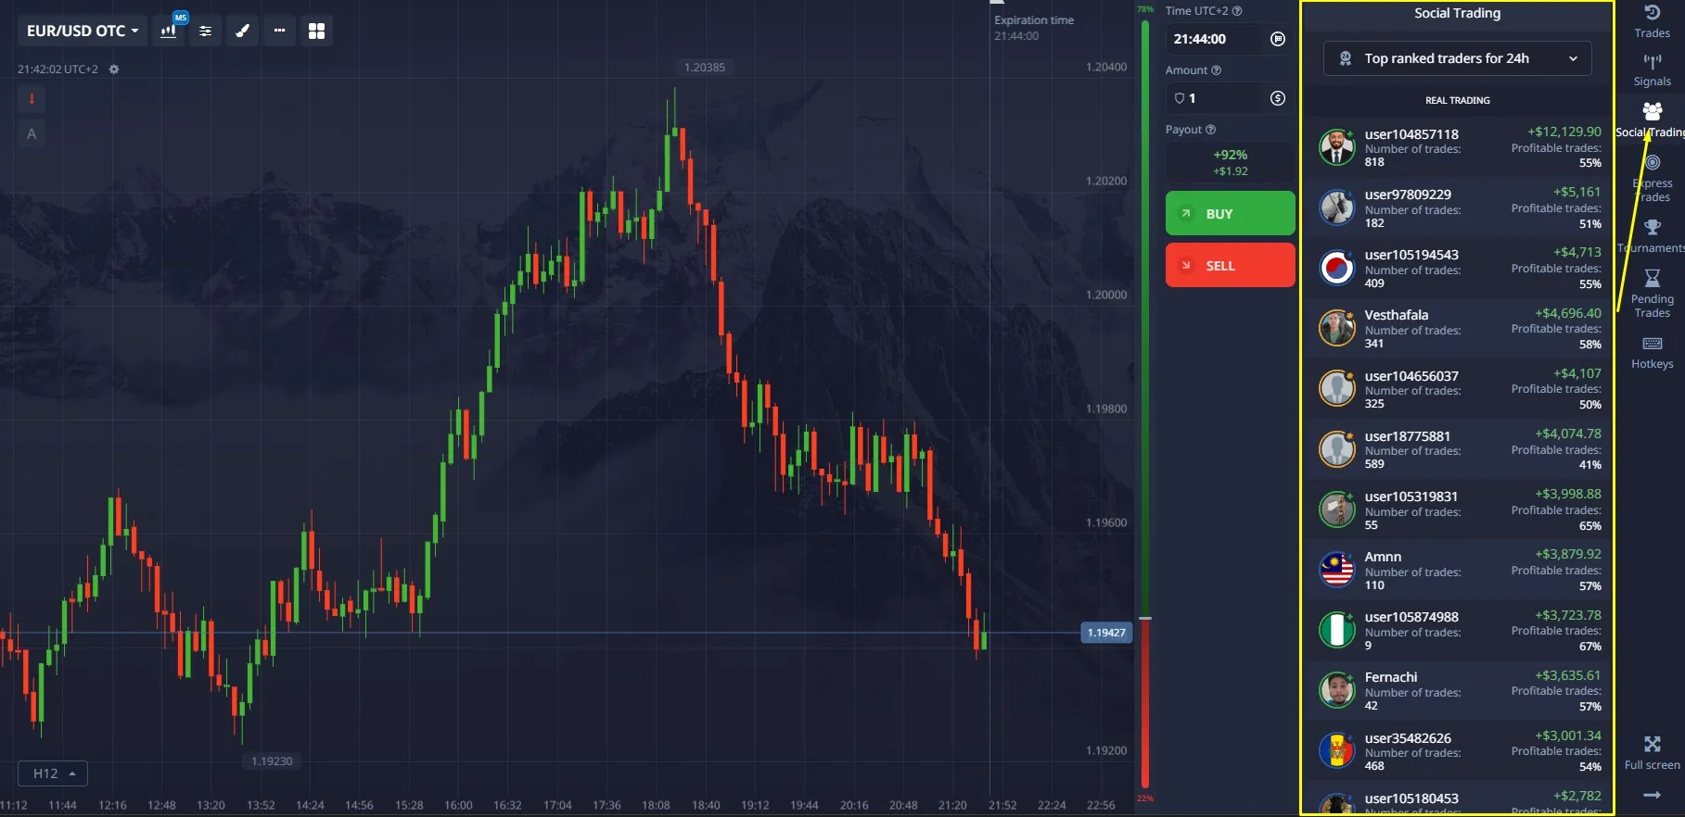This screenshot has width=1685, height=817.
Task: Open the Signals sidebar panel
Action: 1652,70
